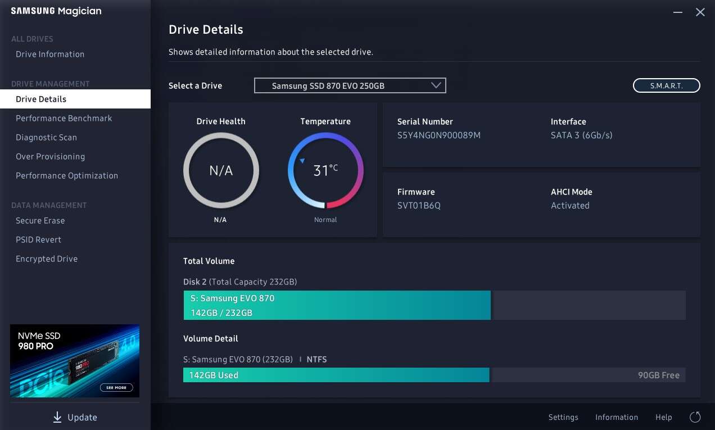Click the NVMe SSD 980 PRO banner

tap(75, 361)
